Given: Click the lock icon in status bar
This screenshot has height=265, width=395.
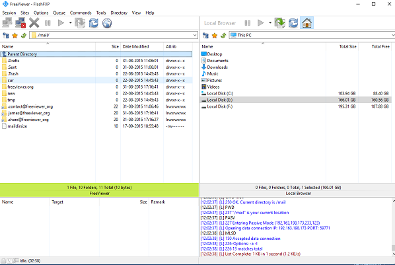Looking at the screenshot, I should click(3, 261).
